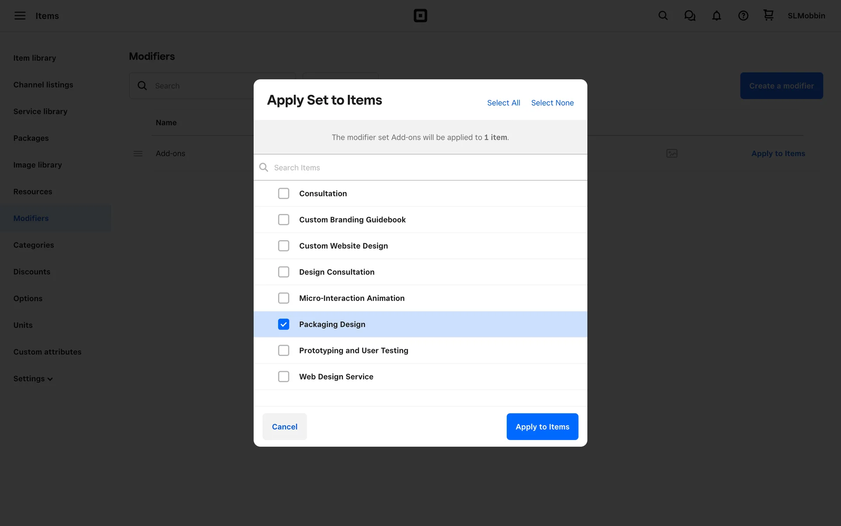Uncheck the Packaging Design checkbox
Screen dimensions: 841x526
pyautogui.click(x=283, y=324)
